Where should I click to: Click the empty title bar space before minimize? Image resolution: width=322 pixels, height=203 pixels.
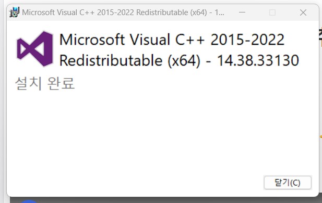tap(231, 12)
